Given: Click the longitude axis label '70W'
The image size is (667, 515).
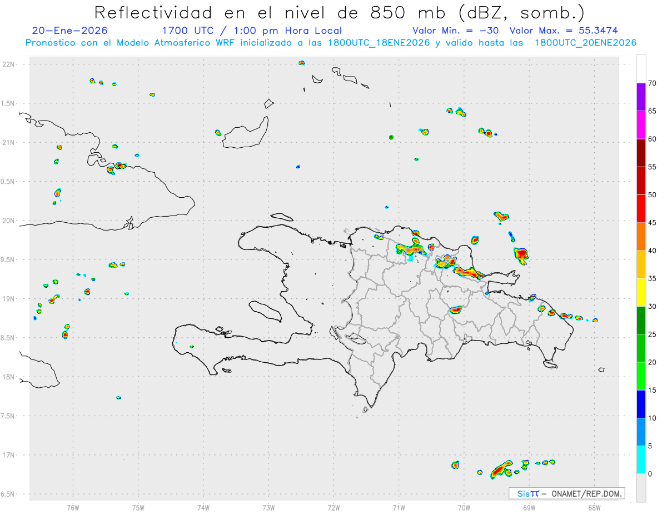Looking at the screenshot, I should tap(464, 507).
